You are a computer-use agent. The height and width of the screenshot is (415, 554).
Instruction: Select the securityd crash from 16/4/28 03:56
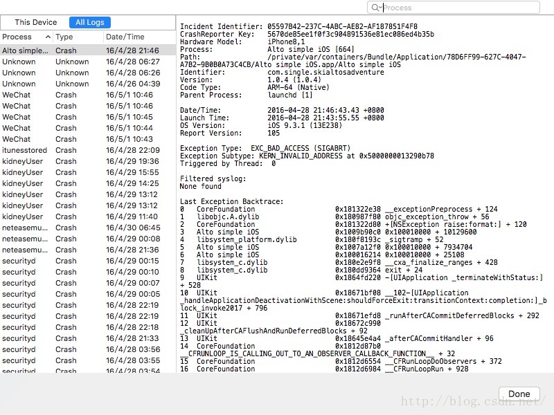tap(88, 349)
